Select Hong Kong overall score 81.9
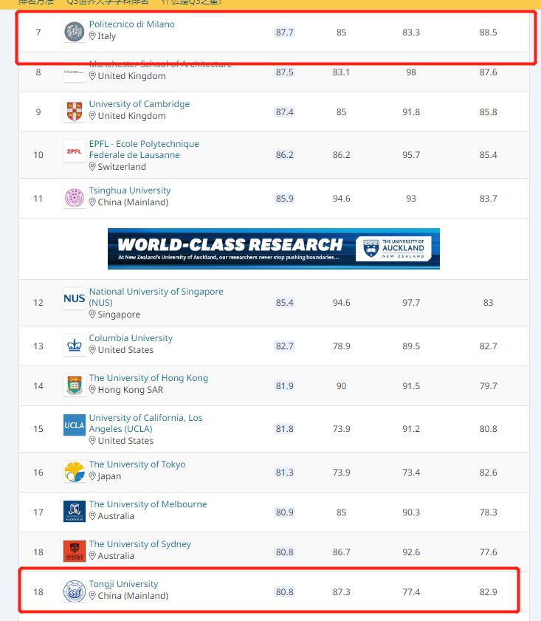Screen dimensions: 541x621 (285, 385)
